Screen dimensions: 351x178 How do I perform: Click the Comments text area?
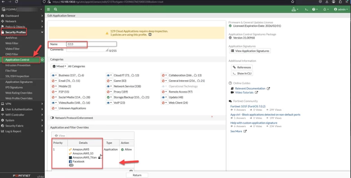click(x=87, y=50)
